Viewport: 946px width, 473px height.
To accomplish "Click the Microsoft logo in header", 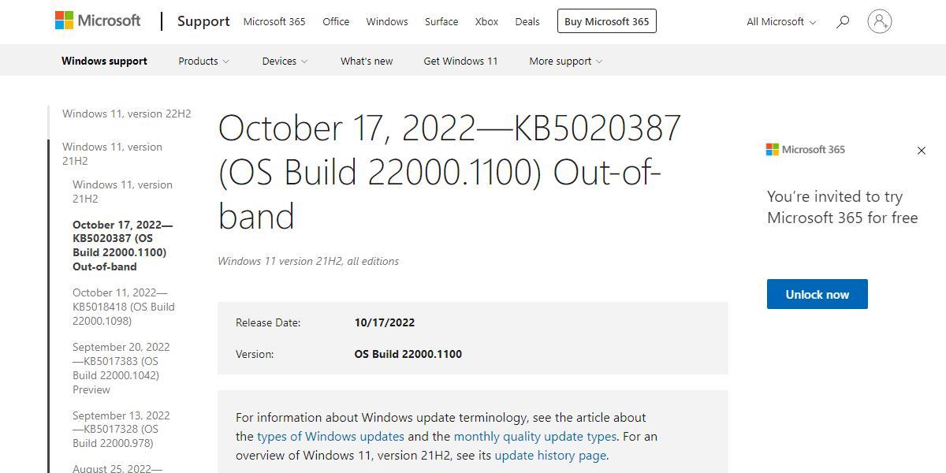I will point(98,21).
